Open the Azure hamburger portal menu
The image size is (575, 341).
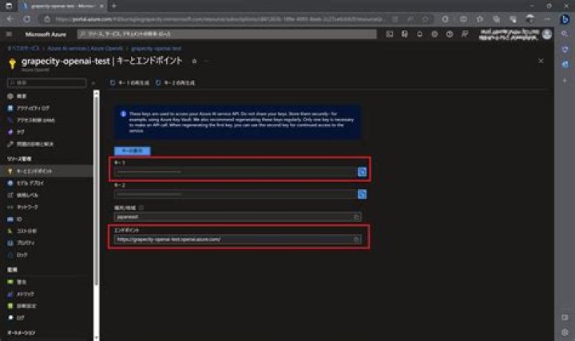9,34
